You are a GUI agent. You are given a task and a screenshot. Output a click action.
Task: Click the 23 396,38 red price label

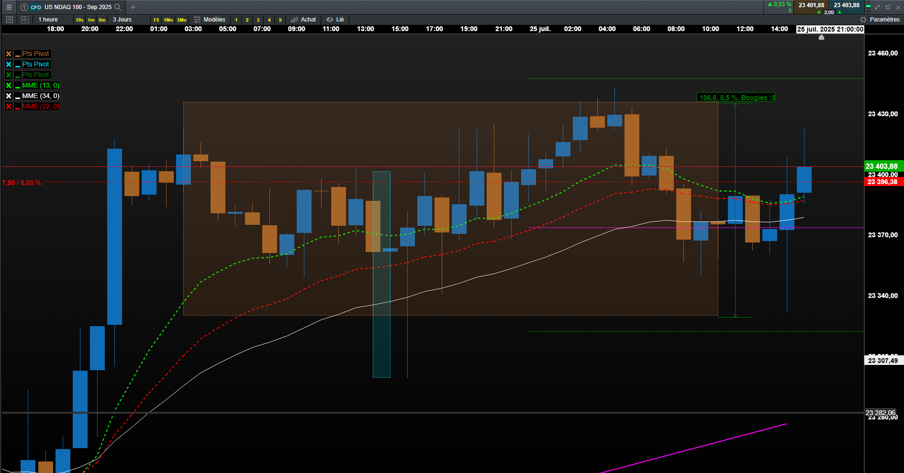(x=884, y=182)
